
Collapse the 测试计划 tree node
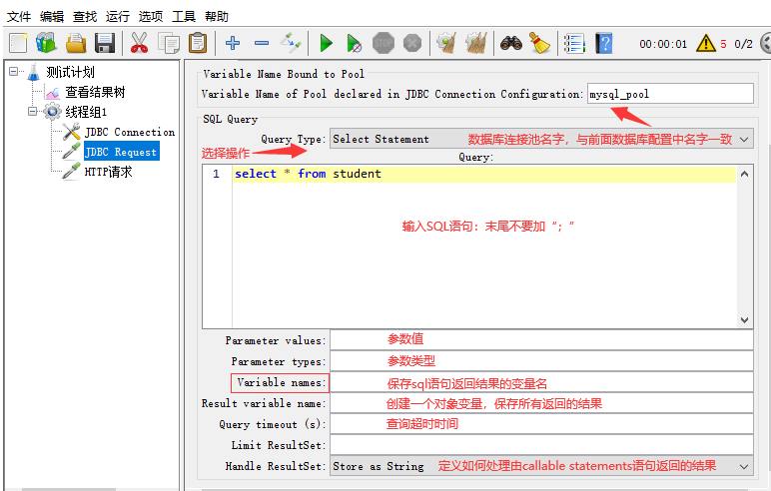[x=13, y=72]
